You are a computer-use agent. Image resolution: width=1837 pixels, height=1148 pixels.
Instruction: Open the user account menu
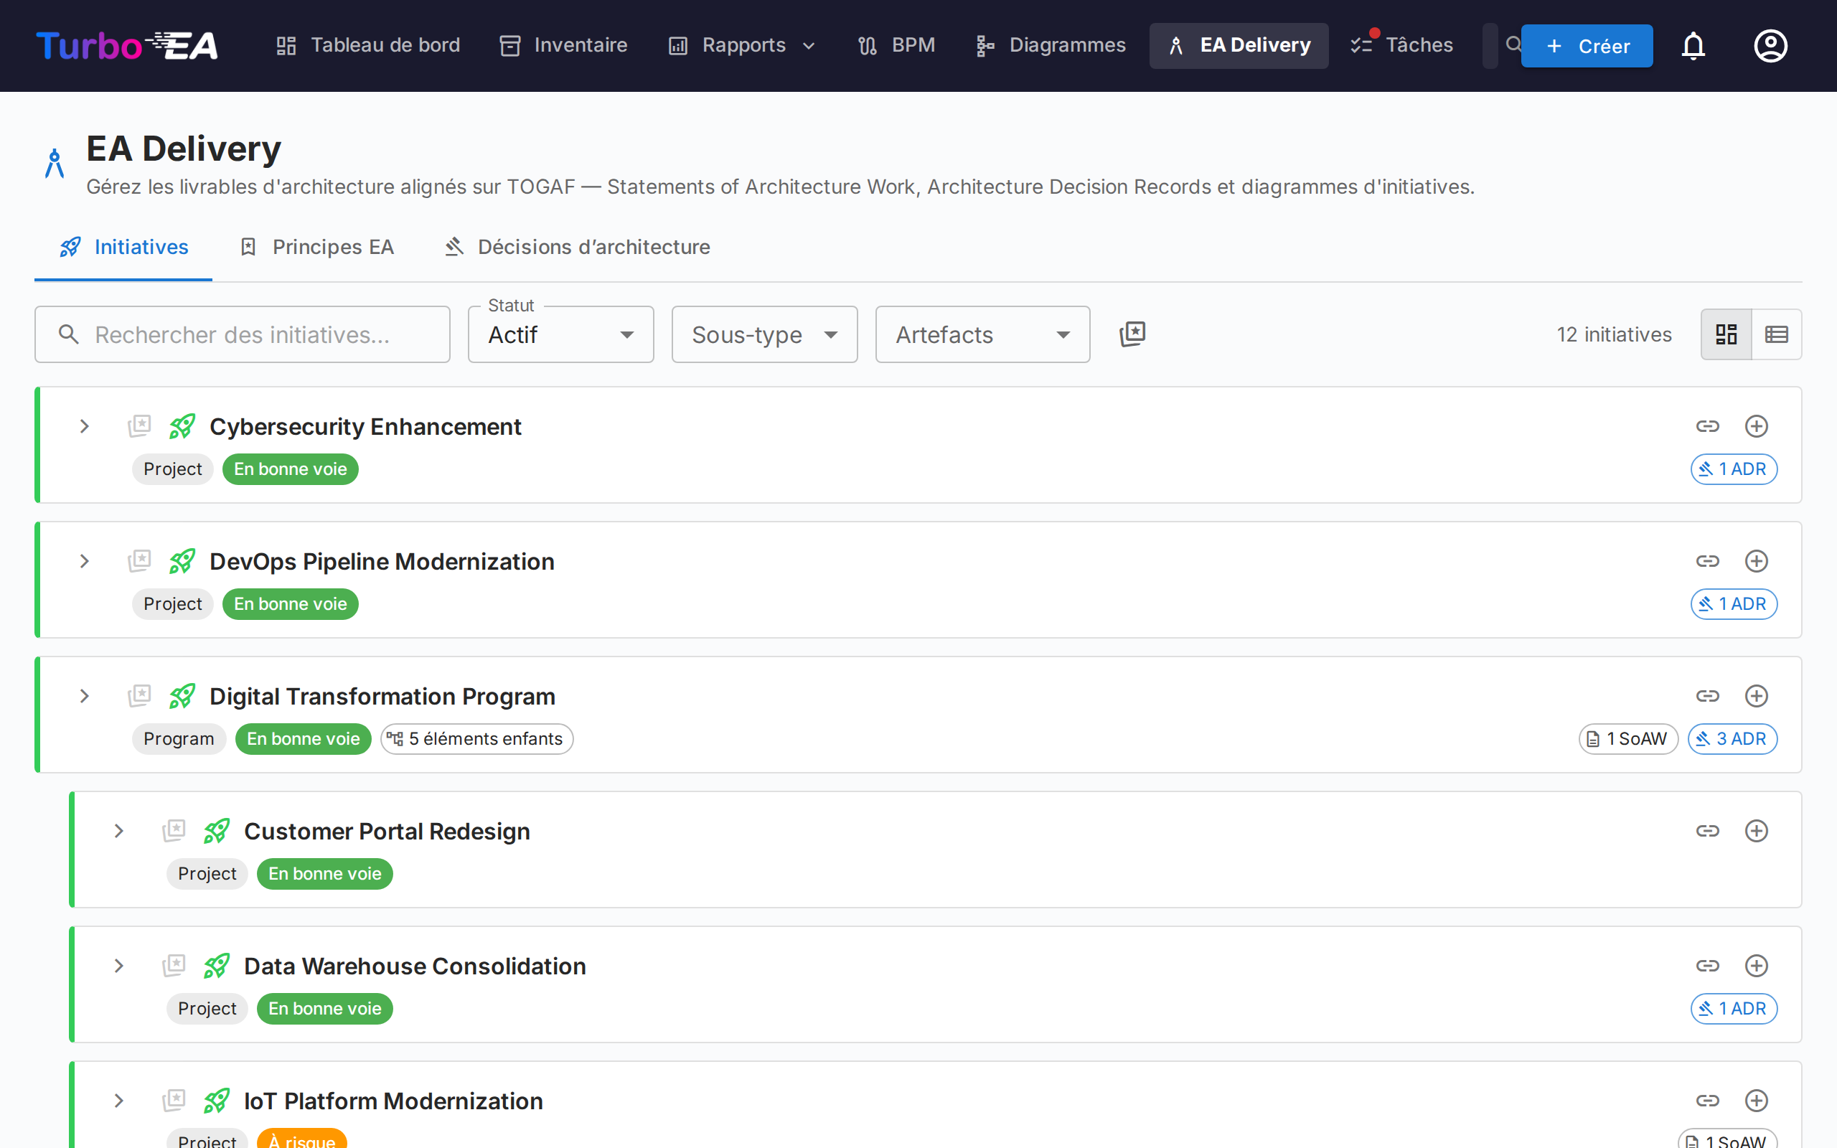pos(1770,45)
